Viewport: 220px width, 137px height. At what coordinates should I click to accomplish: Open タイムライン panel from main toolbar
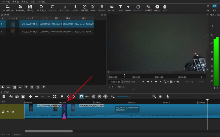click(111, 8)
